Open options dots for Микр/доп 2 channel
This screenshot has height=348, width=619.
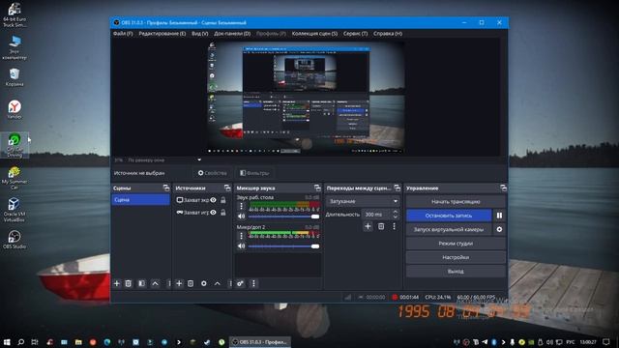(x=241, y=236)
